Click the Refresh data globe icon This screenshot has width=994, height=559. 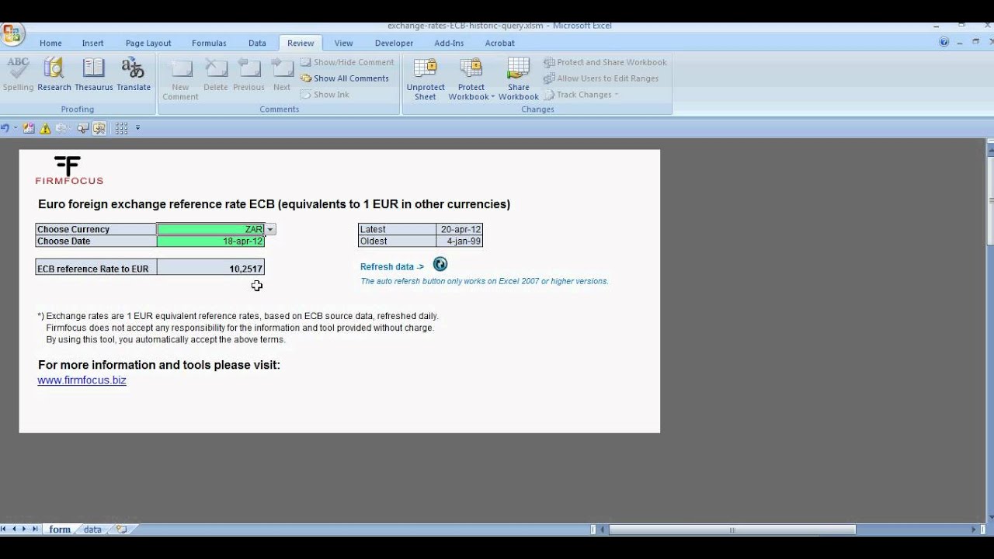[x=440, y=265]
